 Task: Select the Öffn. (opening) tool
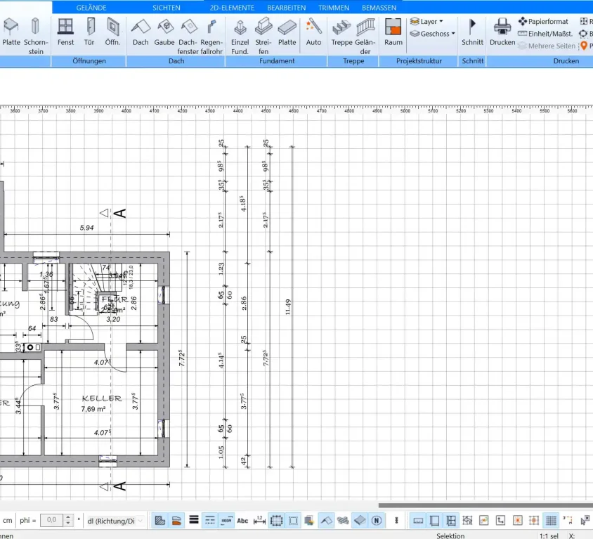tap(112, 32)
